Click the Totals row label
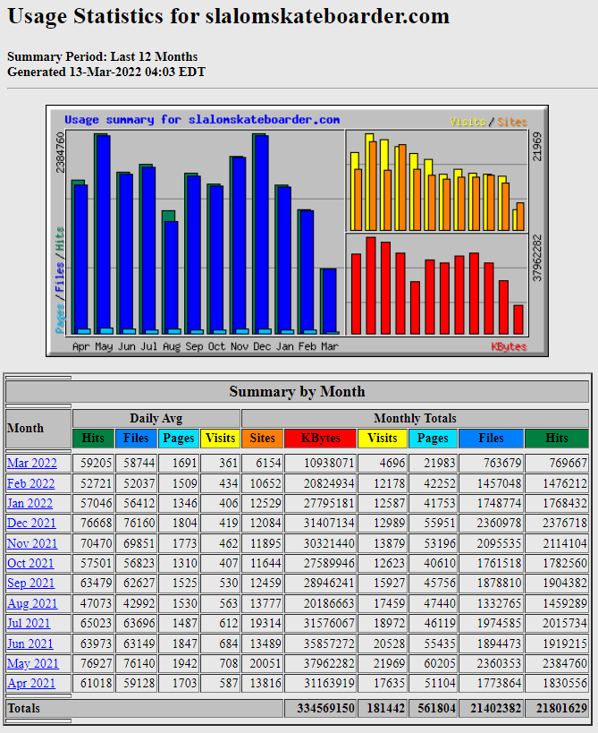 click(x=23, y=708)
